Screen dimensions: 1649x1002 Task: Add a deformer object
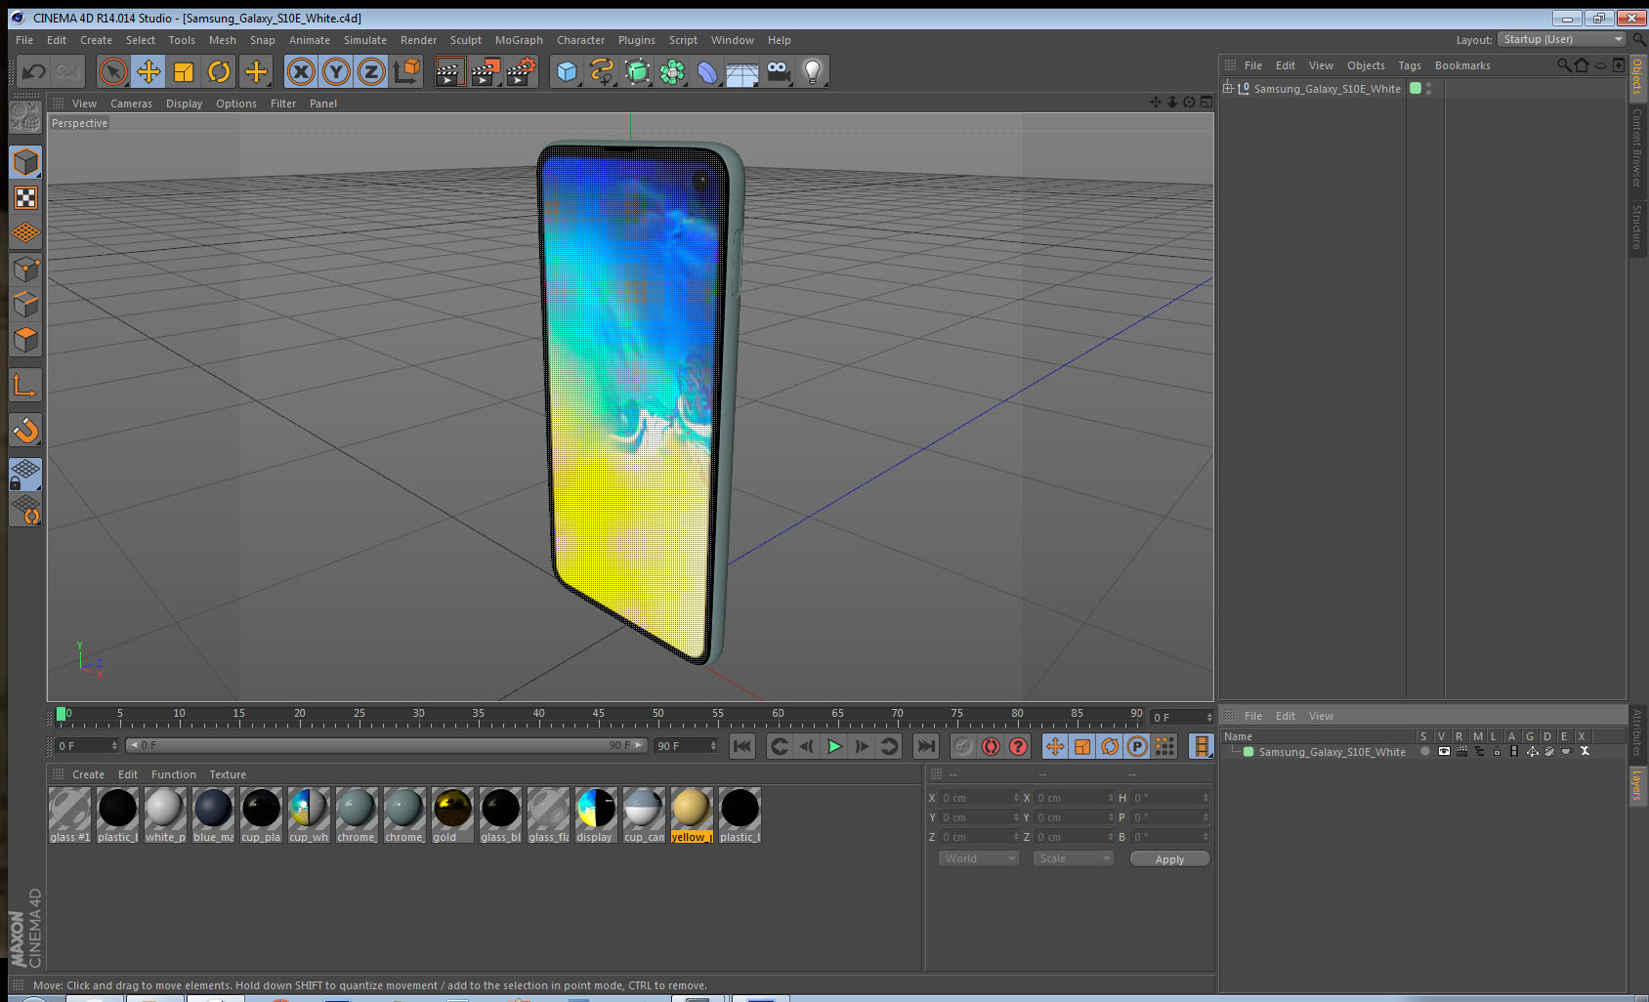(707, 71)
